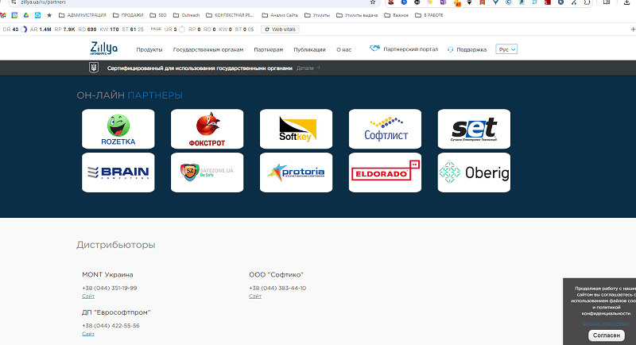Open the Поддержка link
Screen dimensions: 636x345
471,49
